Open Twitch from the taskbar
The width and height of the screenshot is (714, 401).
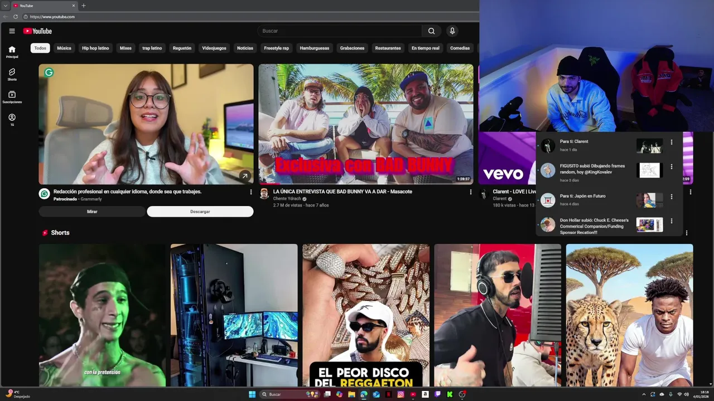coord(437,394)
